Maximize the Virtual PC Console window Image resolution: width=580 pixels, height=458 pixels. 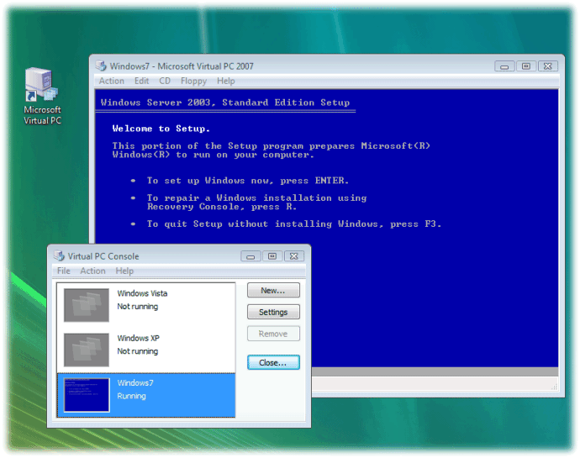272,256
